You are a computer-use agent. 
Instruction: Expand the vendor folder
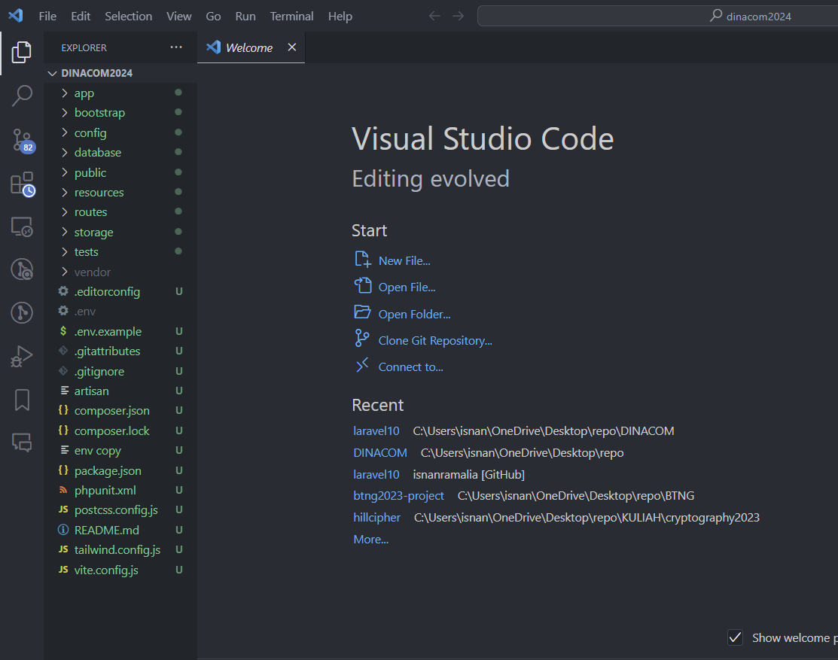point(91,272)
